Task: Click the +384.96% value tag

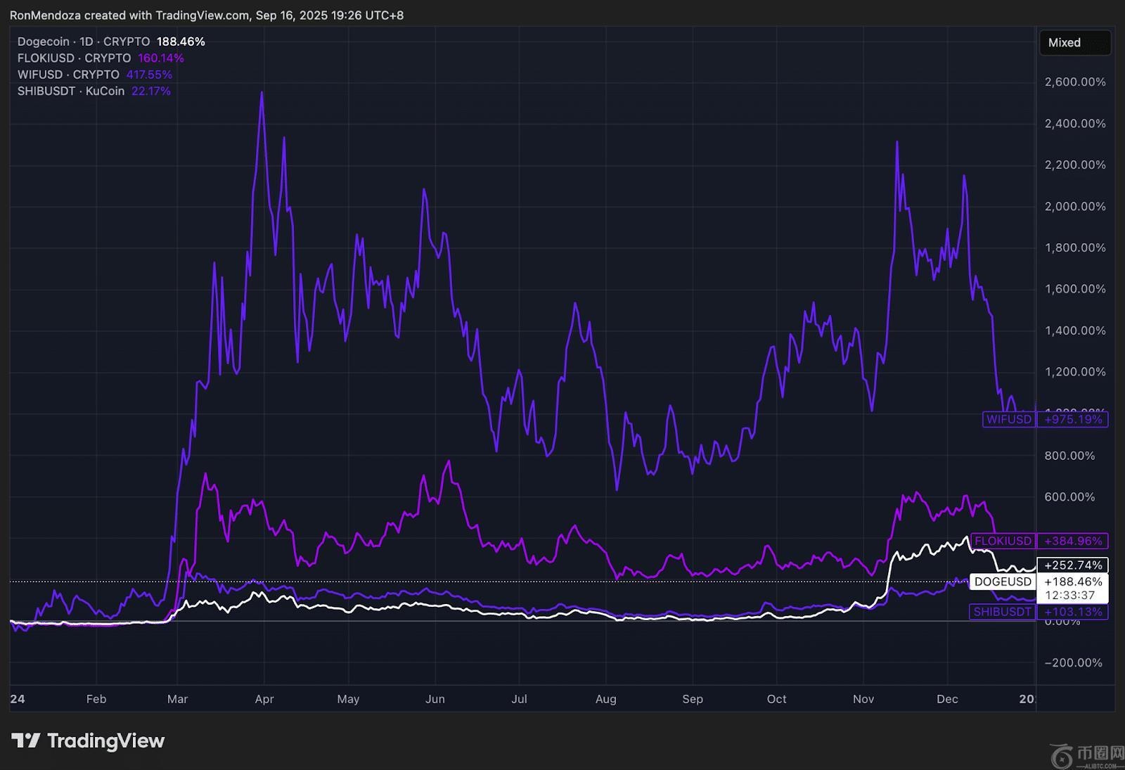Action: [x=1073, y=541]
